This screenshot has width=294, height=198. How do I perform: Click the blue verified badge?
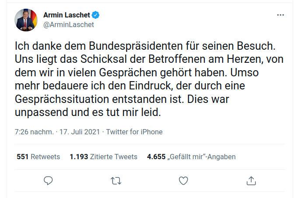[x=96, y=15]
